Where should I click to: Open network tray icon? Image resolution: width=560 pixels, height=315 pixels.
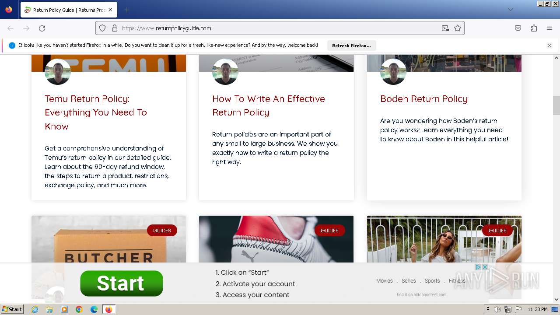[507, 309]
